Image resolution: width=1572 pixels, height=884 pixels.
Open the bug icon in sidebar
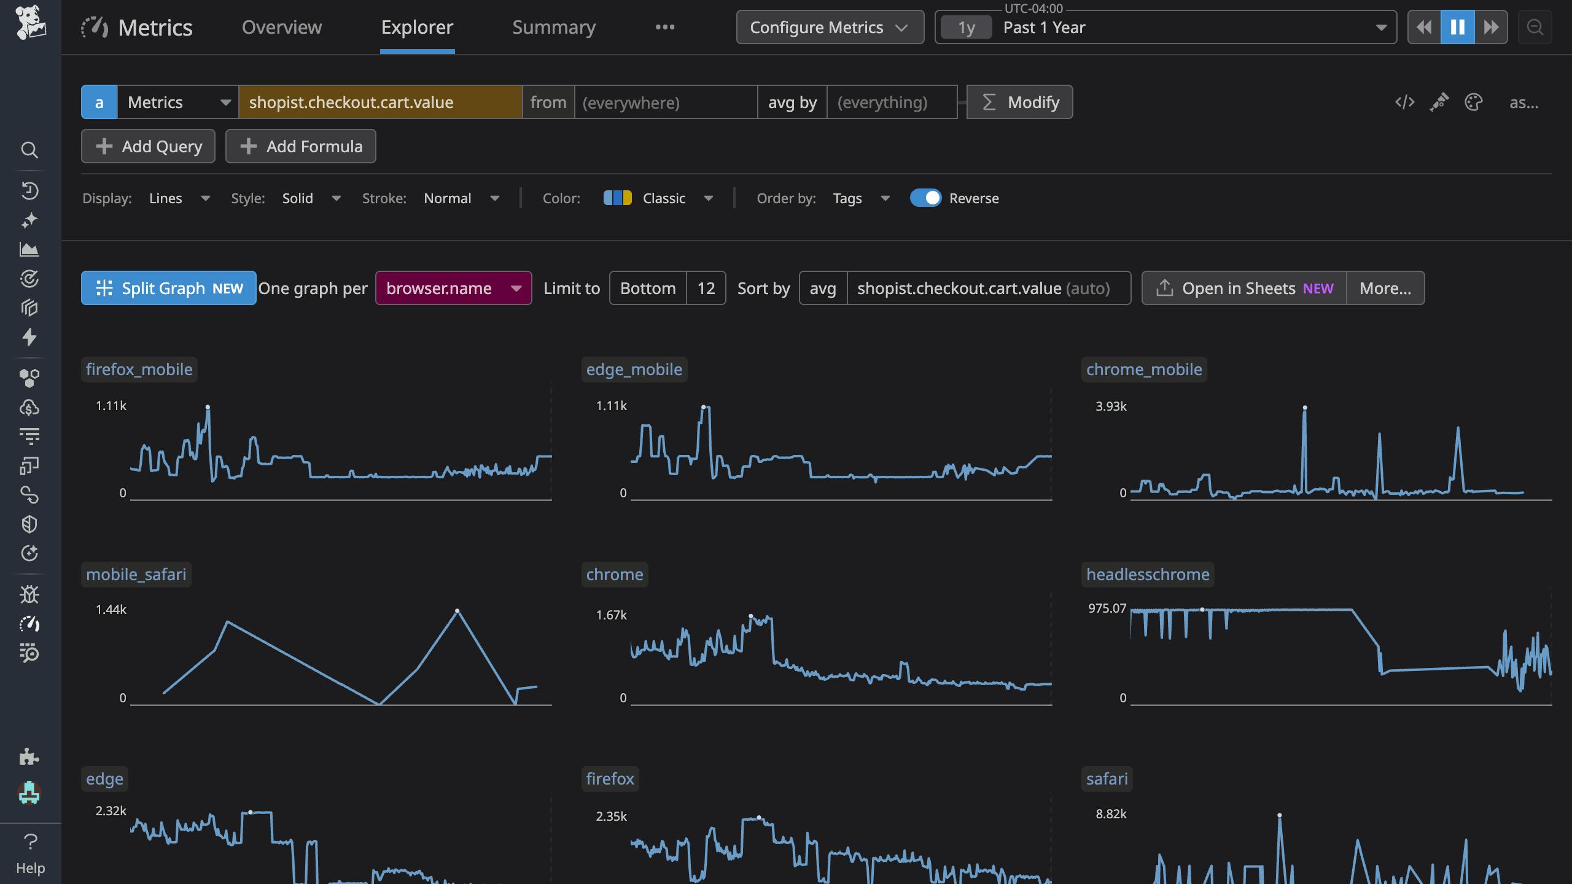click(29, 594)
